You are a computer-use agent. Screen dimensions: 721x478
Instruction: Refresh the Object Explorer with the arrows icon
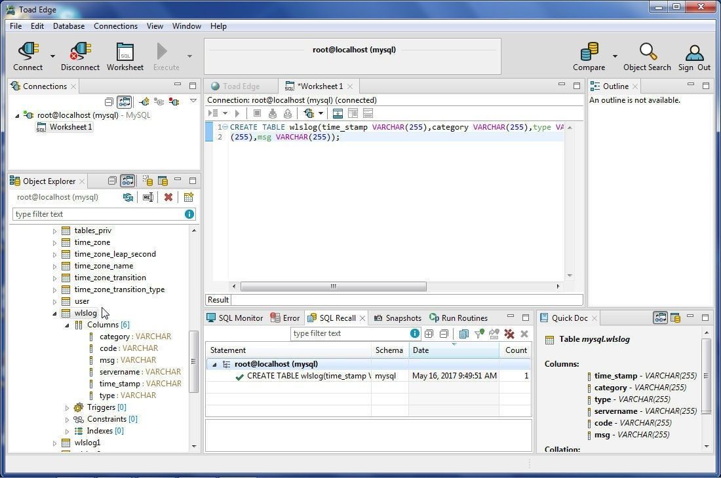pos(128,197)
